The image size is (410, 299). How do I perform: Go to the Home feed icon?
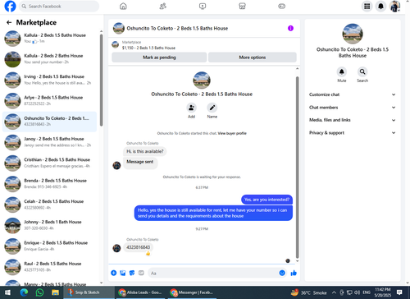point(123,6)
